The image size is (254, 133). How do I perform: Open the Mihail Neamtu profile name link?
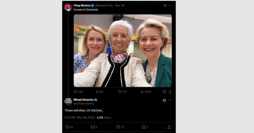point(84,99)
